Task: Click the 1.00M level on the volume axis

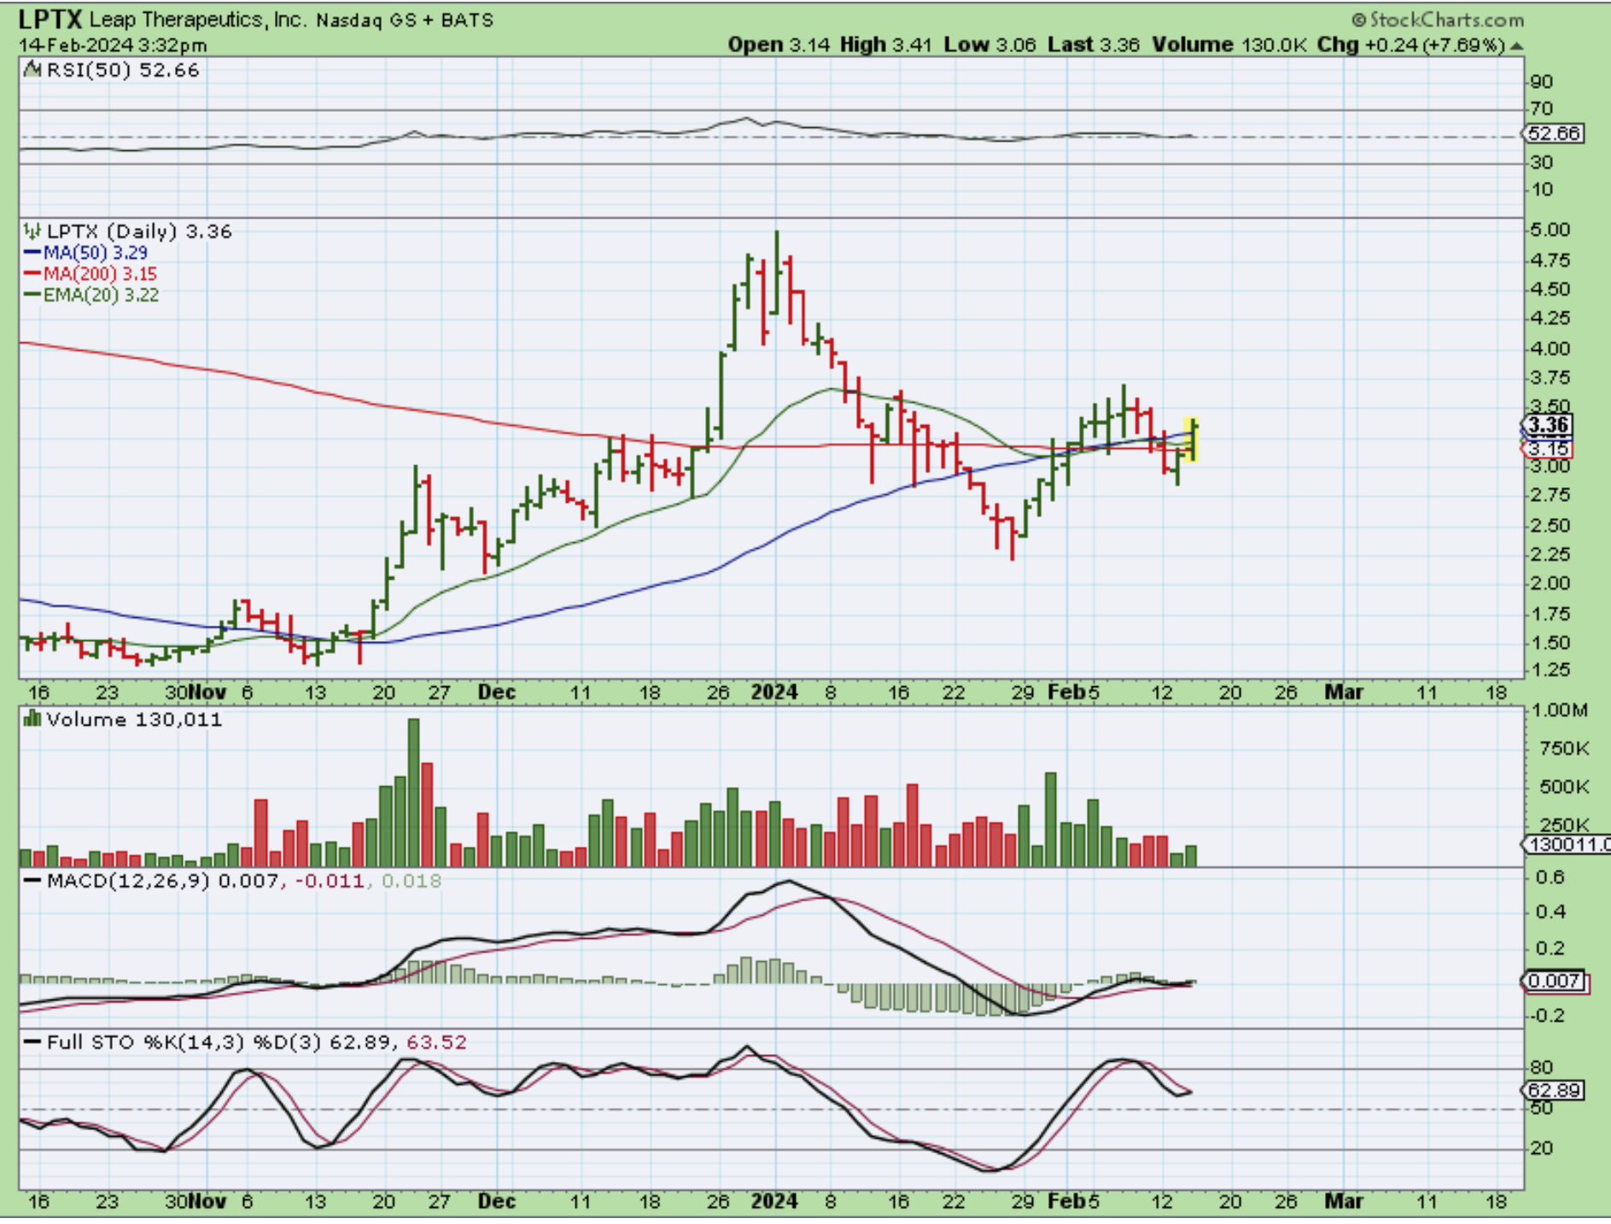Action: pos(1561,710)
